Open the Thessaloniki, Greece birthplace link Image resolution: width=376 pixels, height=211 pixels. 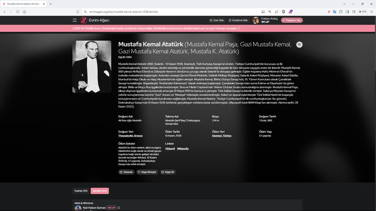130,136
